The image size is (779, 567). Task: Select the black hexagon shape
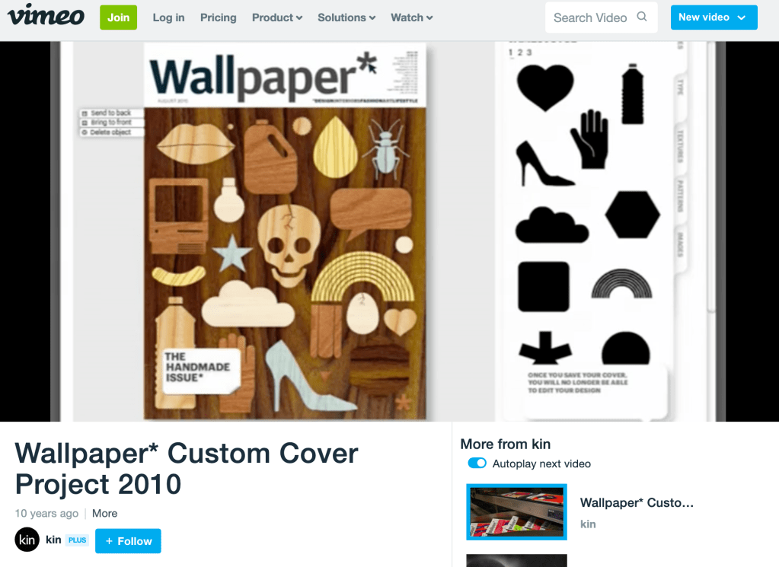tap(633, 215)
